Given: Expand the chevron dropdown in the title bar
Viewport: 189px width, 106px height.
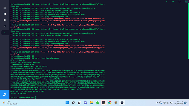Looking at the screenshot, I should (167, 1).
